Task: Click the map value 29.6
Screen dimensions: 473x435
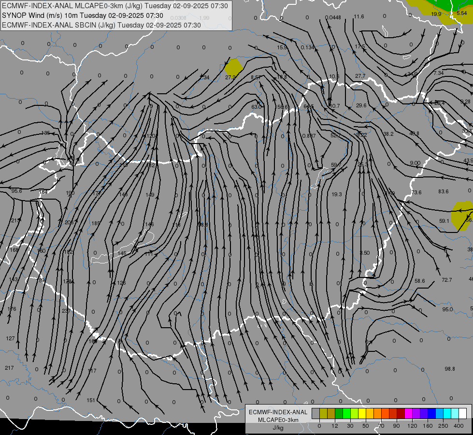Action: click(x=361, y=105)
